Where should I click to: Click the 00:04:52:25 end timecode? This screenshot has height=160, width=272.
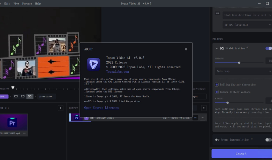pyautogui.click(x=199, y=89)
